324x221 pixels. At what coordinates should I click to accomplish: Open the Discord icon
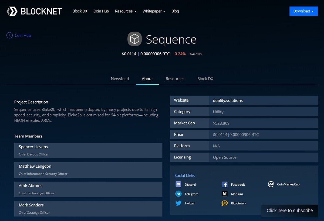point(178,184)
